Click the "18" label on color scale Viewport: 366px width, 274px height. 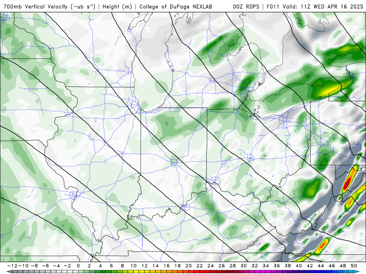pyautogui.click(x=178, y=266)
